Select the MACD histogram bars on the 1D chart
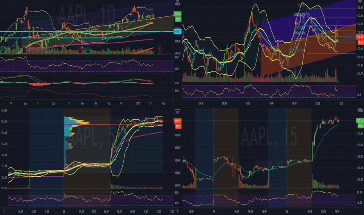 pos(77,83)
